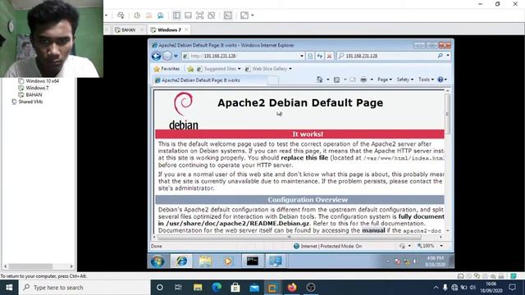The image size is (525, 295).
Task: Open IE Page menu
Action: pyautogui.click(x=385, y=79)
